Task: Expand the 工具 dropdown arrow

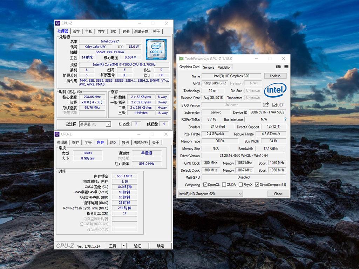Action: point(124,246)
